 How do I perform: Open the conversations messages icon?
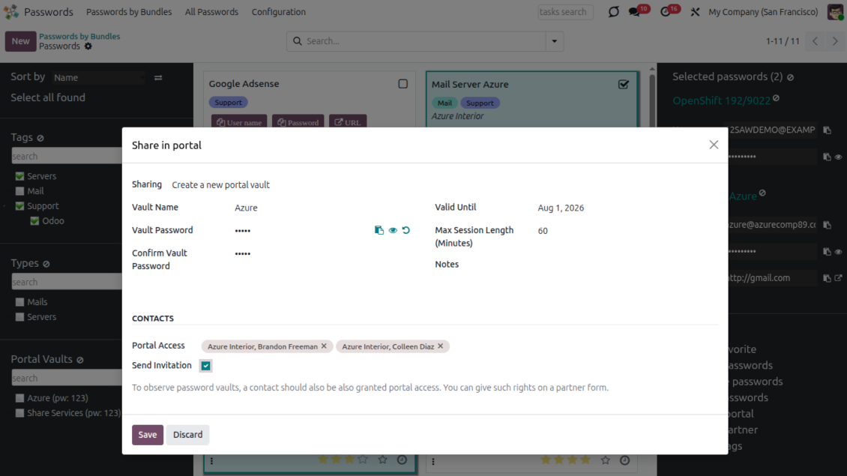pyautogui.click(x=635, y=12)
